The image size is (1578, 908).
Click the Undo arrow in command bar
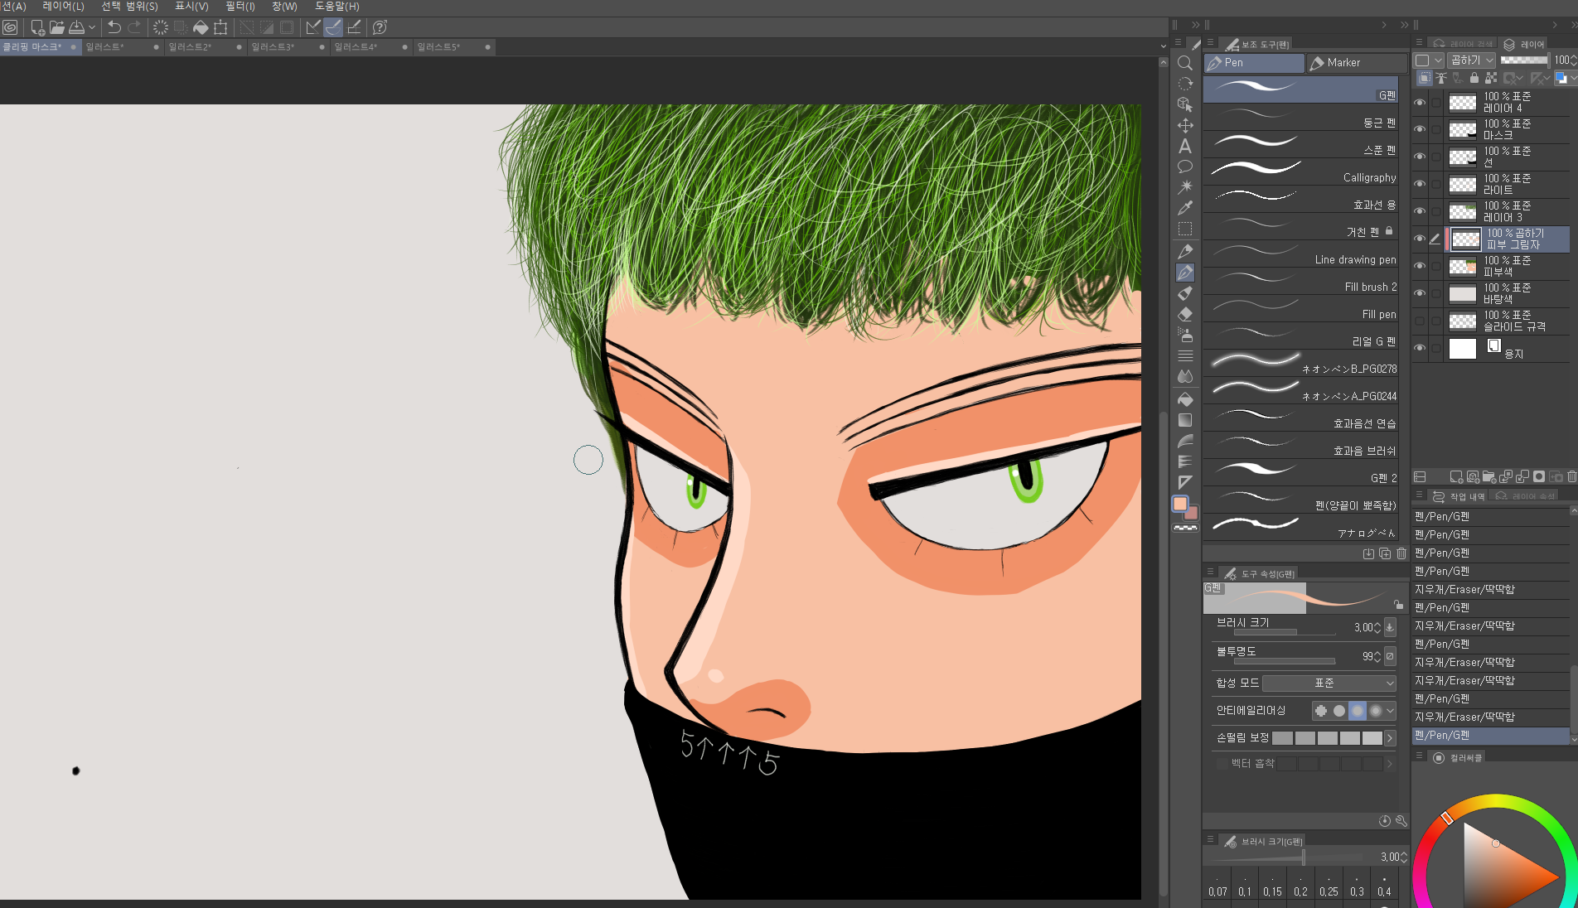(114, 27)
